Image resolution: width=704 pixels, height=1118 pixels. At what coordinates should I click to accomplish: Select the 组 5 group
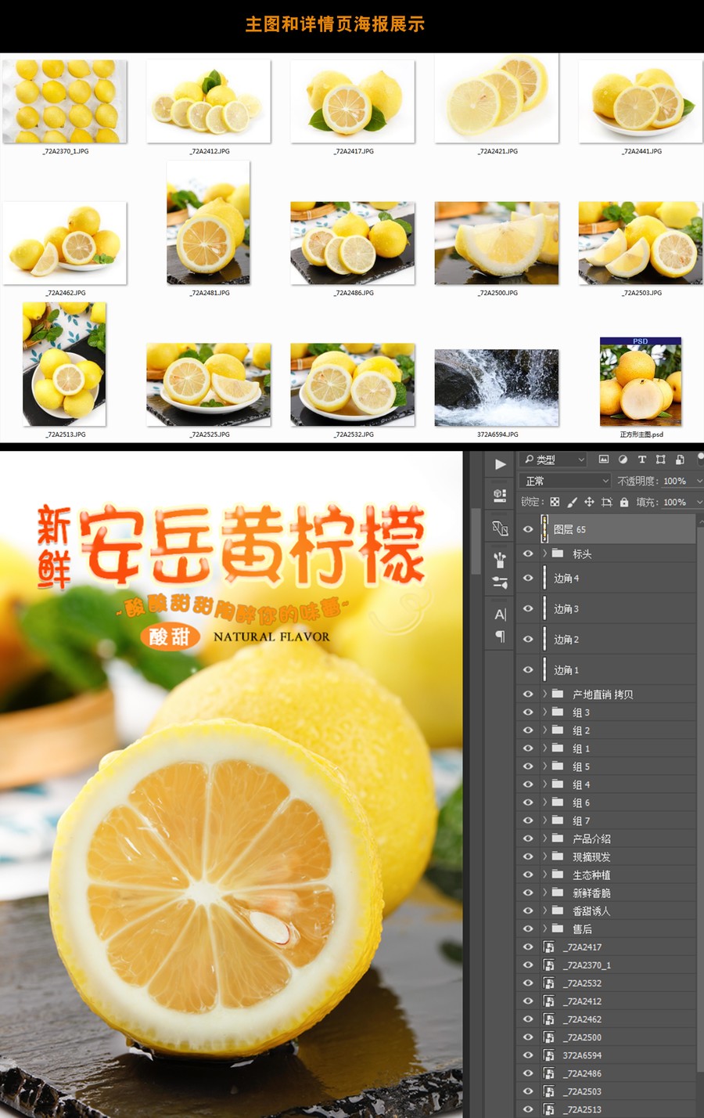tap(606, 766)
